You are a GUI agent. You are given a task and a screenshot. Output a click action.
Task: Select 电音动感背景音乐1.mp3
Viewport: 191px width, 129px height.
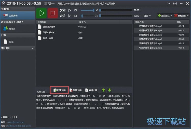click(x=161, y=48)
